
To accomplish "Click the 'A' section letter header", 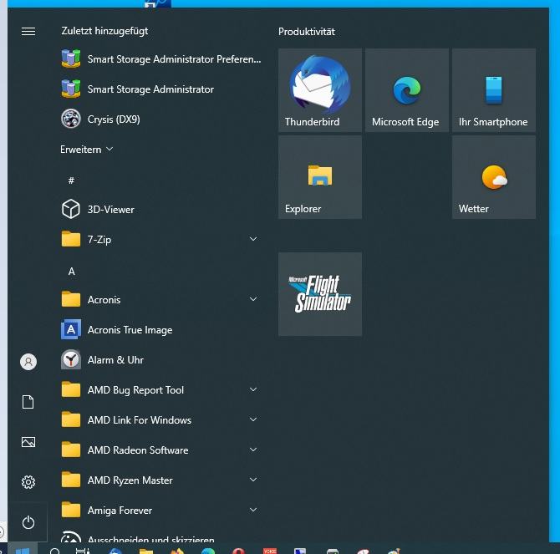I will (71, 272).
